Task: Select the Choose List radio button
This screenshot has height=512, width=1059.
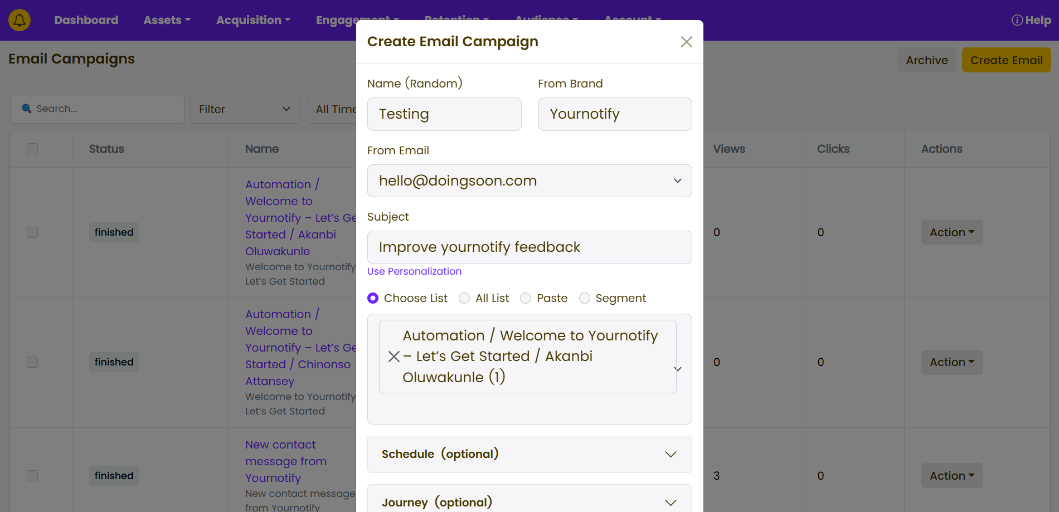Action: [373, 298]
